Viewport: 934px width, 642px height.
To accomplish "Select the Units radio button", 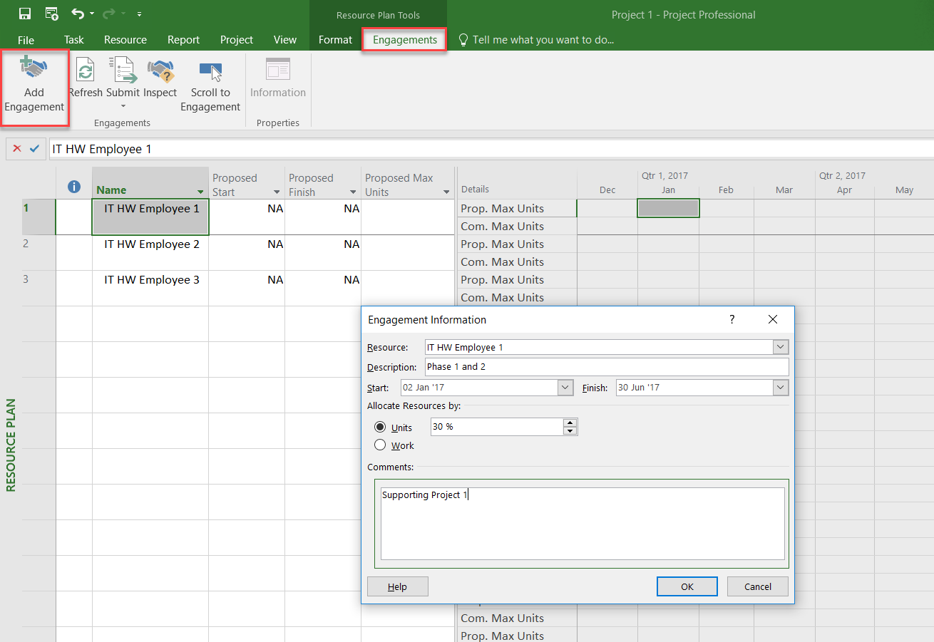I will click(380, 428).
